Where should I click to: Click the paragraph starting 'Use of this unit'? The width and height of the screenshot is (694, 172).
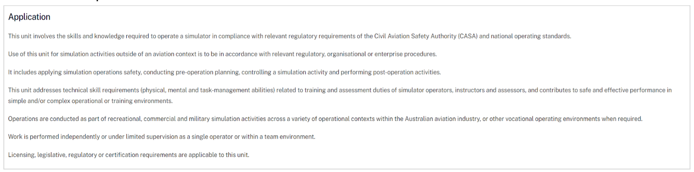pos(222,54)
